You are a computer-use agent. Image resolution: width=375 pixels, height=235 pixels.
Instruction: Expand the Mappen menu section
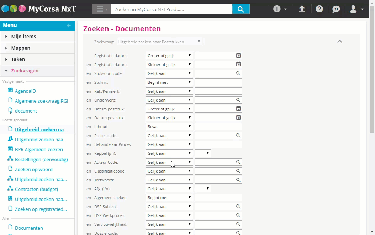tap(37, 48)
